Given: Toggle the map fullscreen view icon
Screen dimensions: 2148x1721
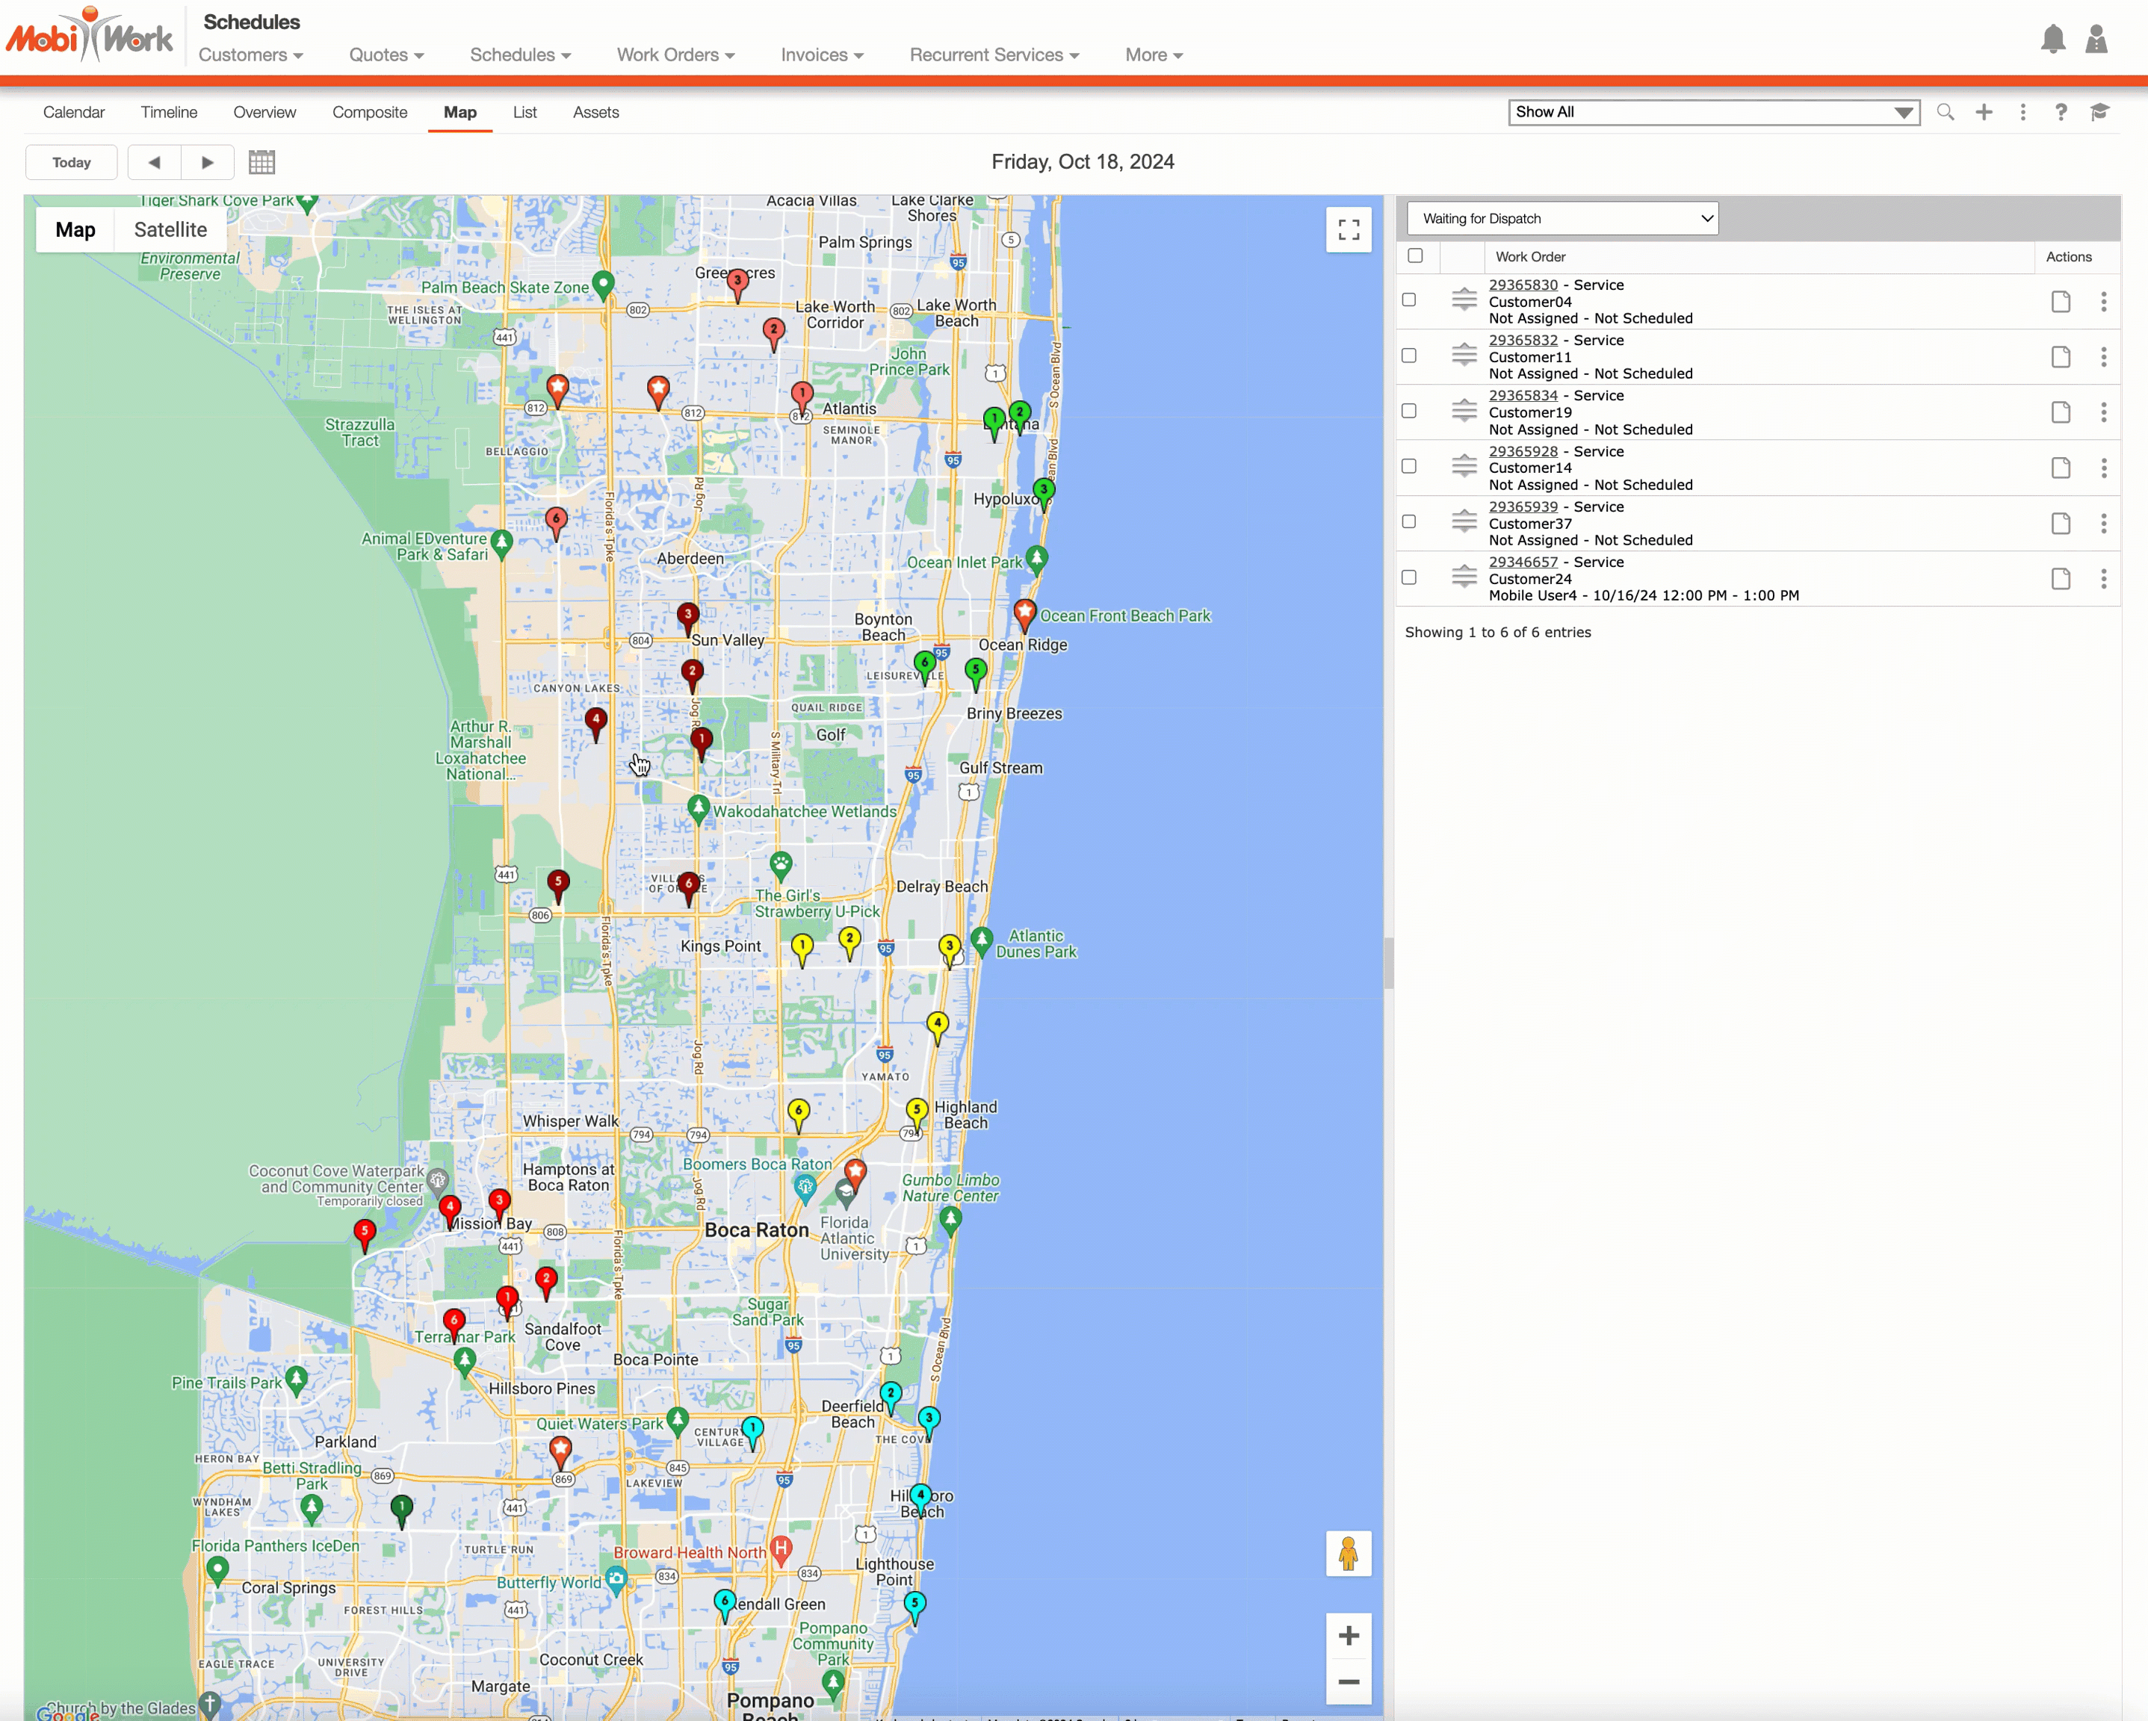Looking at the screenshot, I should point(1348,230).
